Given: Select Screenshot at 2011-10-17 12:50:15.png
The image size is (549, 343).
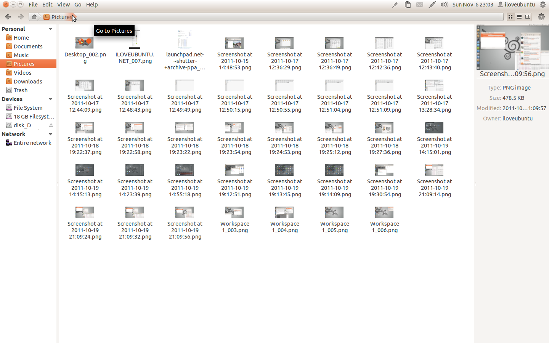Looking at the screenshot, I should pos(234,96).
